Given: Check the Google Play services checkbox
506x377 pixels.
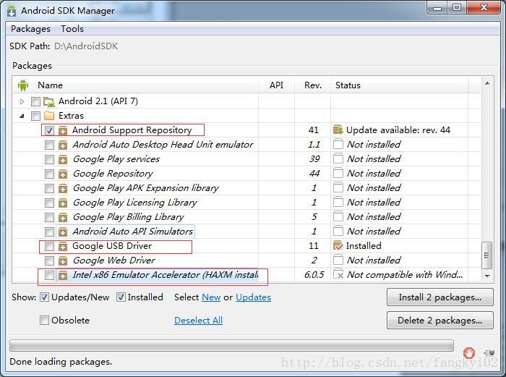Looking at the screenshot, I should (49, 159).
